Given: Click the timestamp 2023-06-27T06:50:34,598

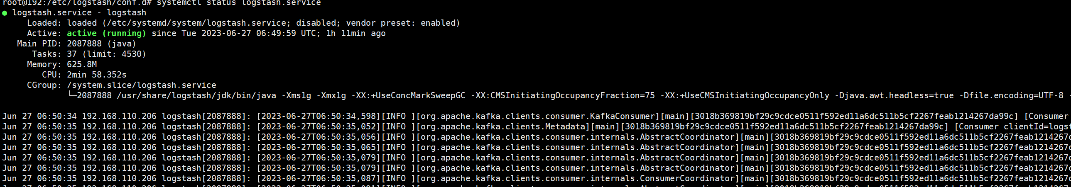Looking at the screenshot, I should click(x=319, y=117).
